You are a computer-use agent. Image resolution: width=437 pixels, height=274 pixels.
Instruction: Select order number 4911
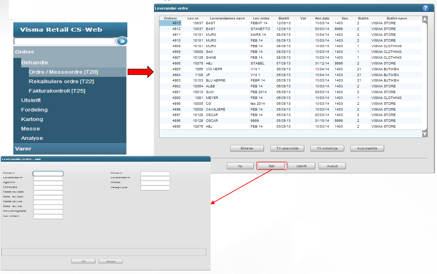[291, 35]
